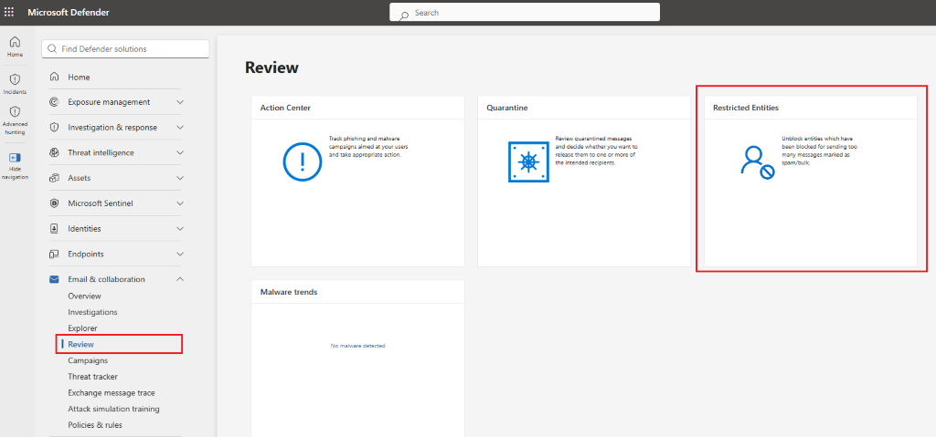Click the Exposure management icon

click(54, 102)
